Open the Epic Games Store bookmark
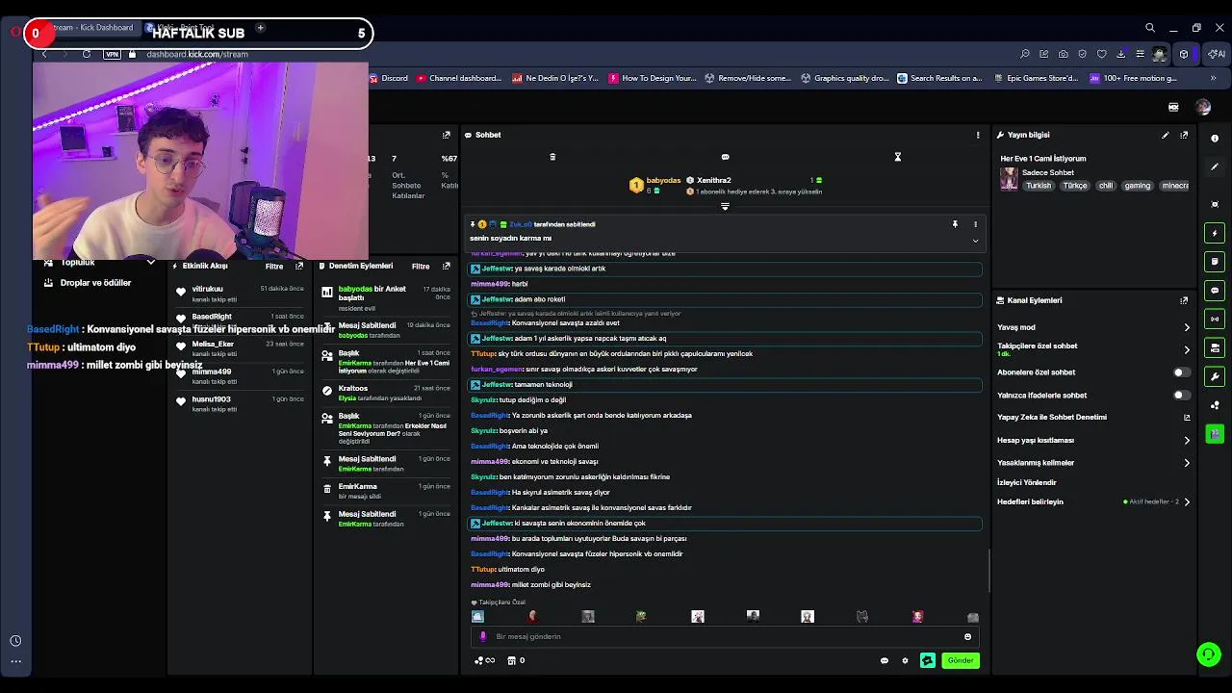This screenshot has height=693, width=1232. 1038,78
